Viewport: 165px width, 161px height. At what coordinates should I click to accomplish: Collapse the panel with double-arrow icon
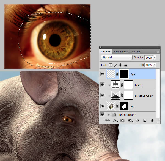click(x=158, y=48)
